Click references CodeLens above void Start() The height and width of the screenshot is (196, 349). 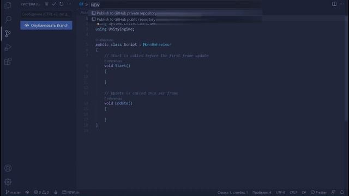pos(113,61)
